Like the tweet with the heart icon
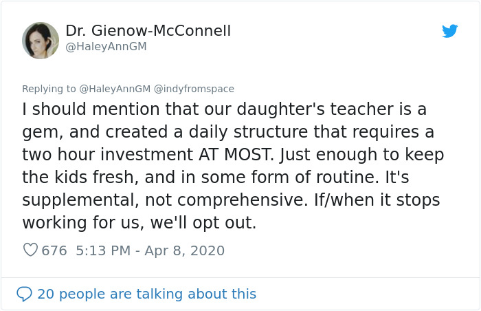 click(x=30, y=250)
